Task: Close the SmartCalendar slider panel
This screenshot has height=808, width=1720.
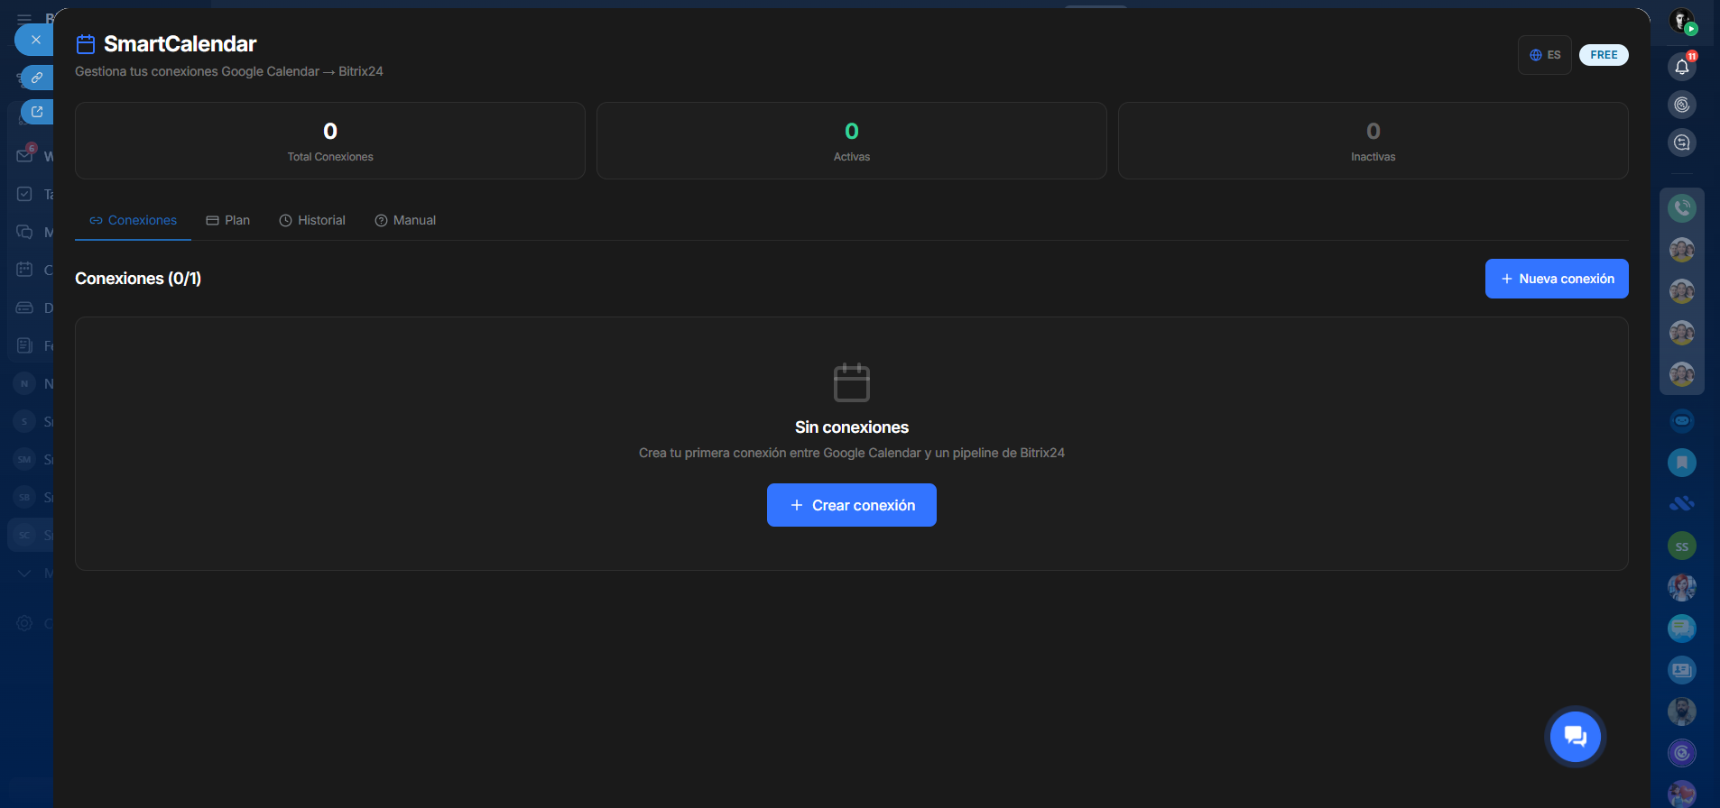Action: point(35,40)
